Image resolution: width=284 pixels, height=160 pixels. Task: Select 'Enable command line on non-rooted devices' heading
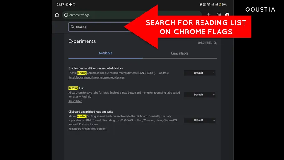(96, 68)
